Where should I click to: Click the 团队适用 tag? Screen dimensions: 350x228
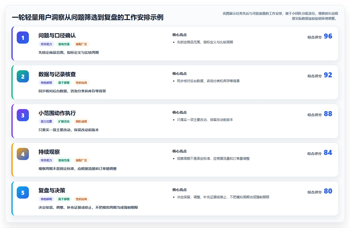click(x=81, y=121)
